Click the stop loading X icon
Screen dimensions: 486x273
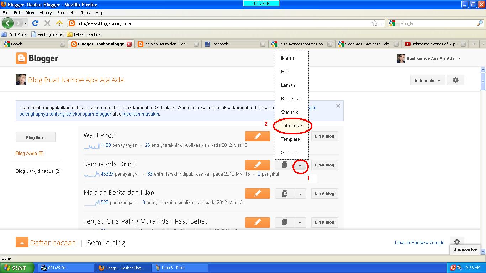(x=47, y=23)
